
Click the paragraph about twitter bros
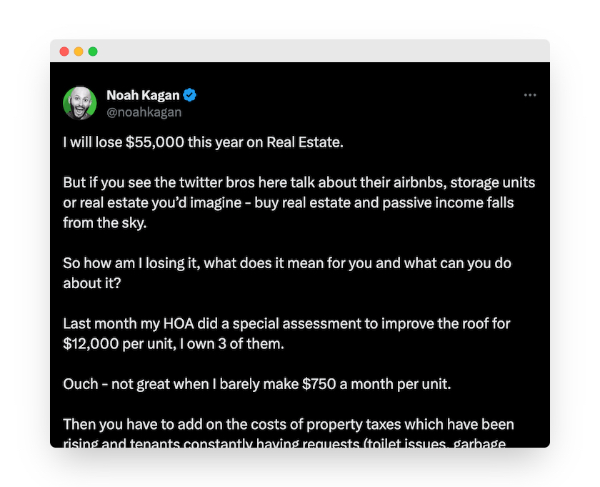tap(299, 202)
